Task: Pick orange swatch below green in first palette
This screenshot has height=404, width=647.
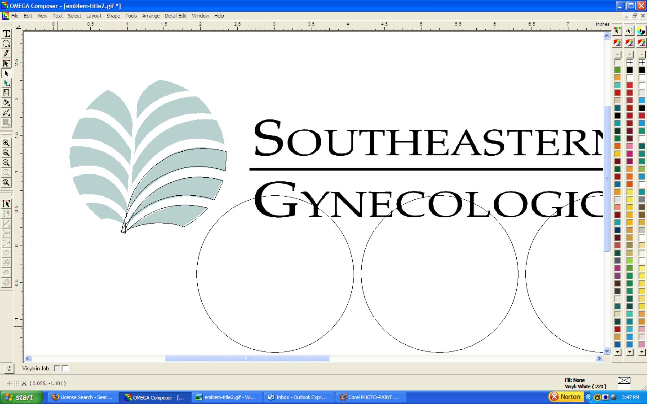Action: [618, 78]
